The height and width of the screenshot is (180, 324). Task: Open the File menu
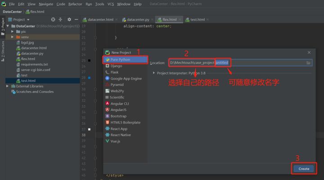pyautogui.click(x=12, y=4)
